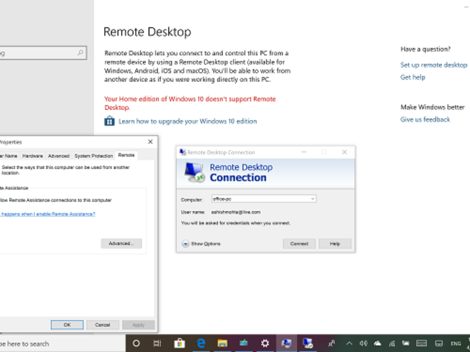Switch to the Advanced tab
Screen dimensions: 470x352
[59, 156]
